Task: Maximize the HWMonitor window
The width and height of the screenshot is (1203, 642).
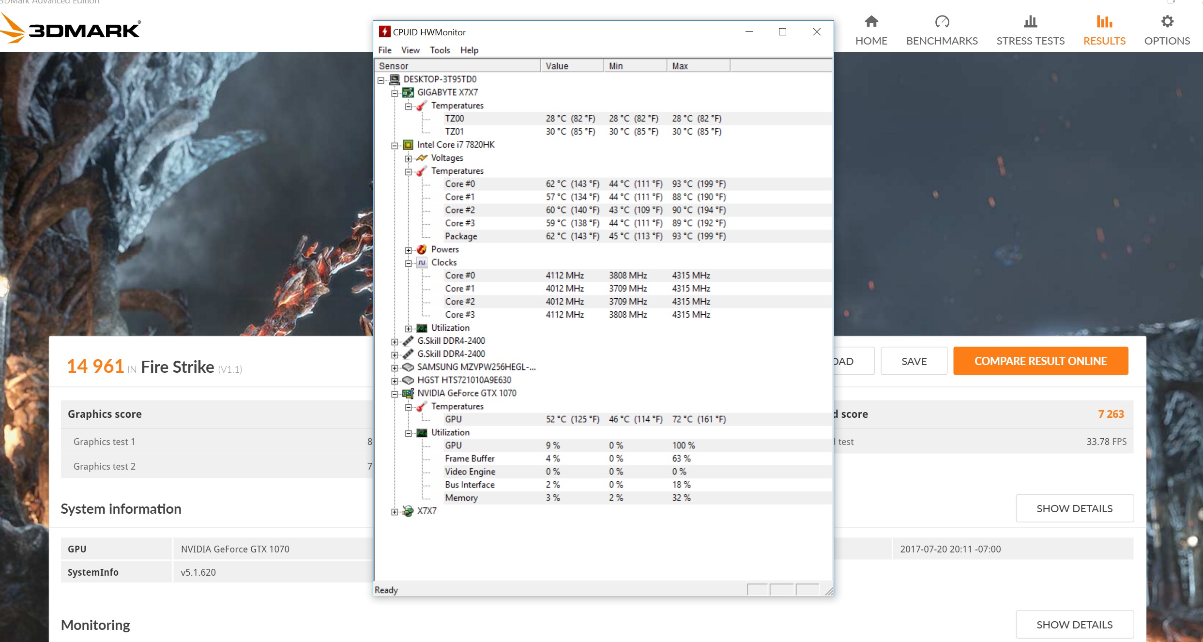Action: click(782, 32)
